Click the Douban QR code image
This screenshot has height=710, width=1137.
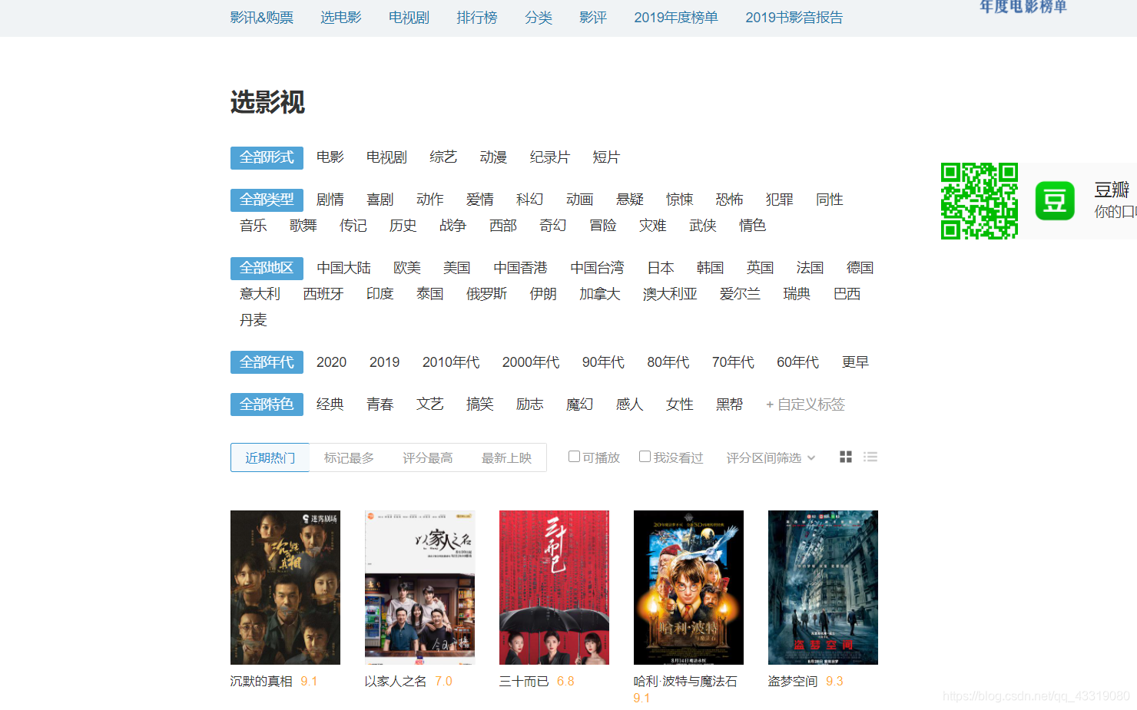pos(980,201)
